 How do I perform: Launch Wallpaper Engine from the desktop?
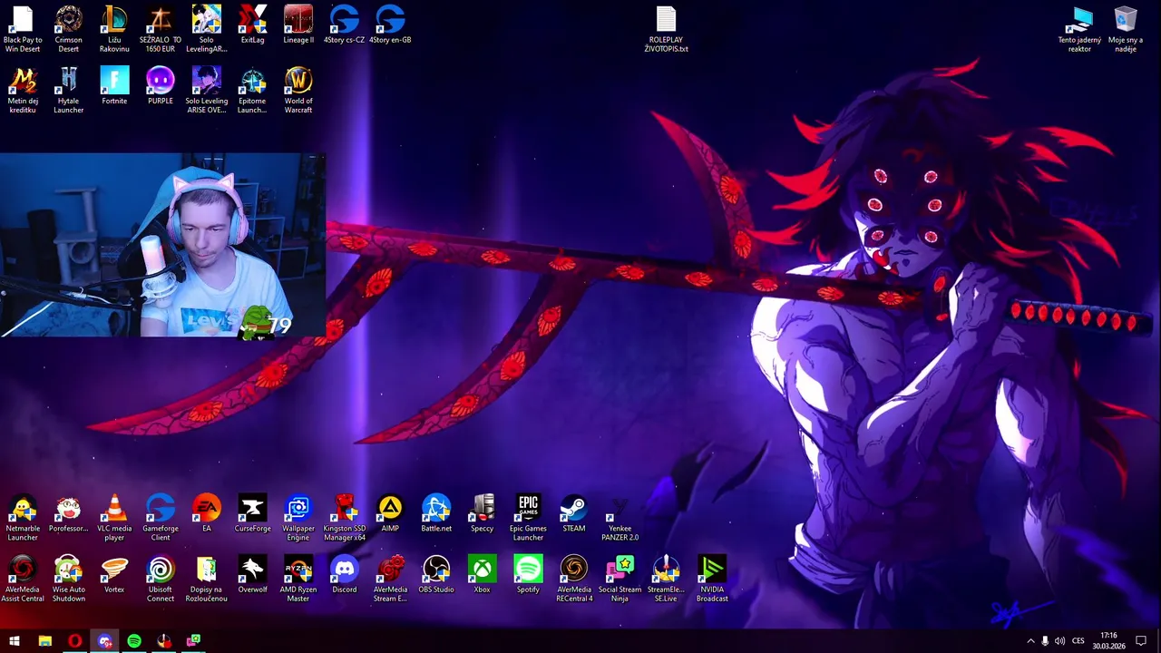tap(298, 518)
